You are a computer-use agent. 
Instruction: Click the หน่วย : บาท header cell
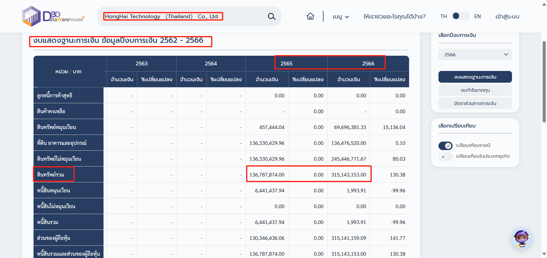pyautogui.click(x=69, y=72)
